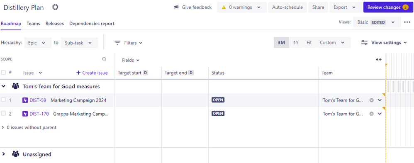Viewport: 414px width, 163px height.
Task: Click the Team column header
Action: 327,73
